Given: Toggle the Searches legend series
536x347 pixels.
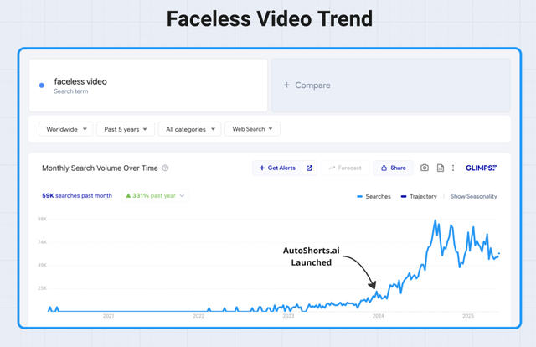Looking at the screenshot, I should [x=374, y=196].
